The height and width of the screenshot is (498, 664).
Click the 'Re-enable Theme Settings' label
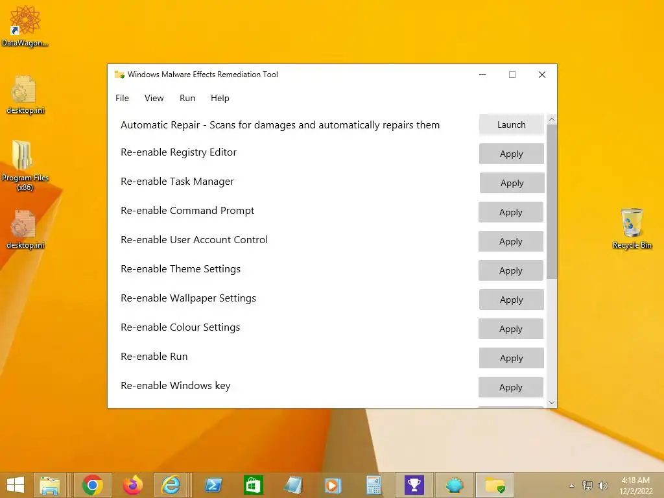[x=180, y=269]
